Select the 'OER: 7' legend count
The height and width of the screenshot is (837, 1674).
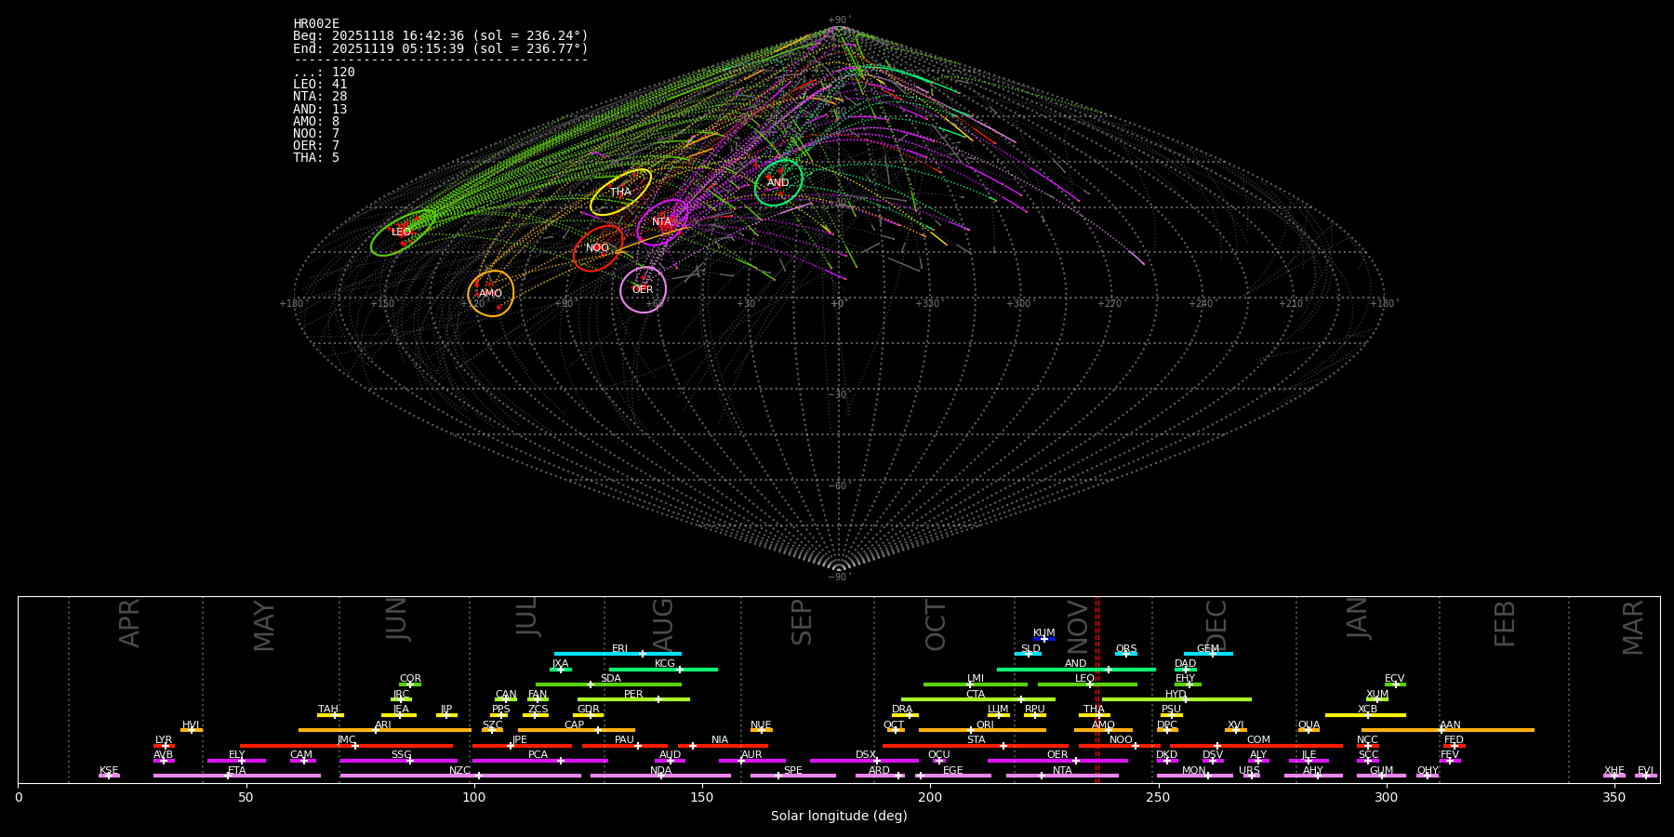click(316, 146)
